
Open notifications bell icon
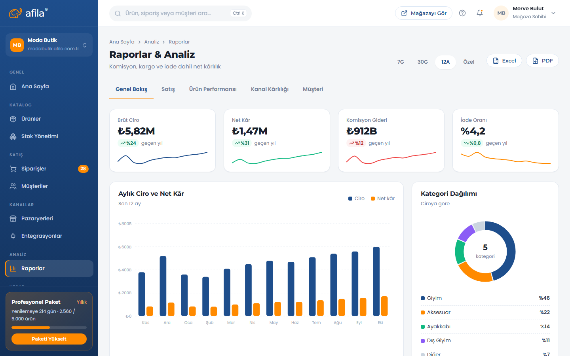pyautogui.click(x=480, y=13)
